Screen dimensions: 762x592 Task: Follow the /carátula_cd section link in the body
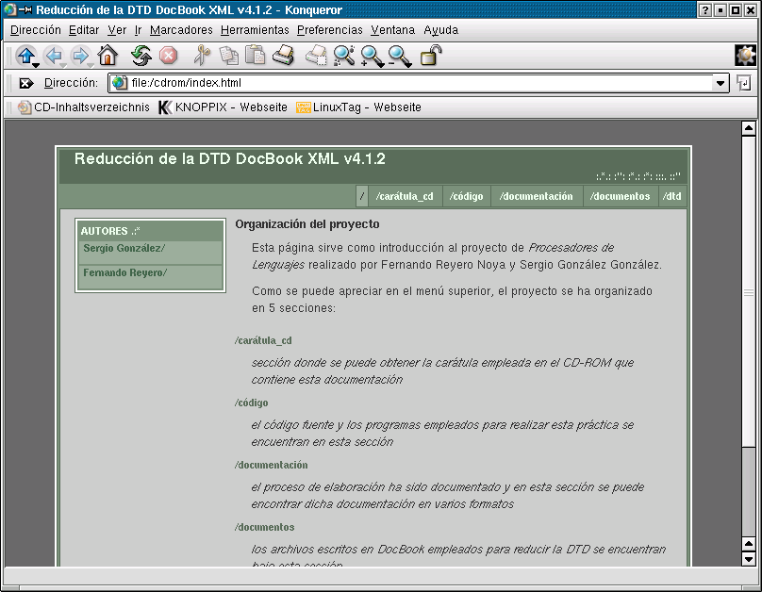(263, 340)
